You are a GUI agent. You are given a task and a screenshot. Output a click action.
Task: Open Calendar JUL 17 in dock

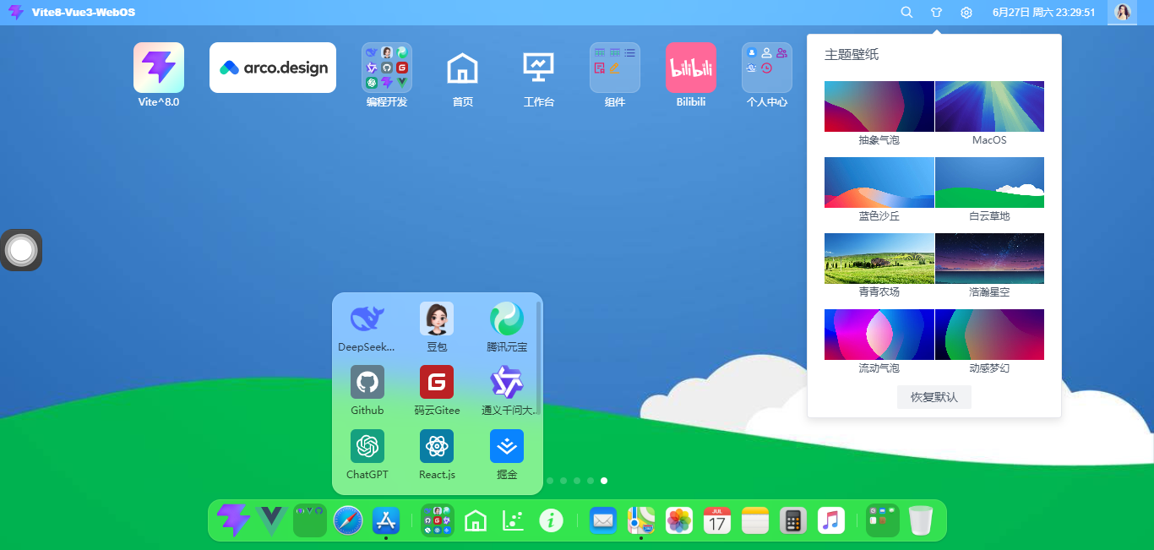pos(717,520)
